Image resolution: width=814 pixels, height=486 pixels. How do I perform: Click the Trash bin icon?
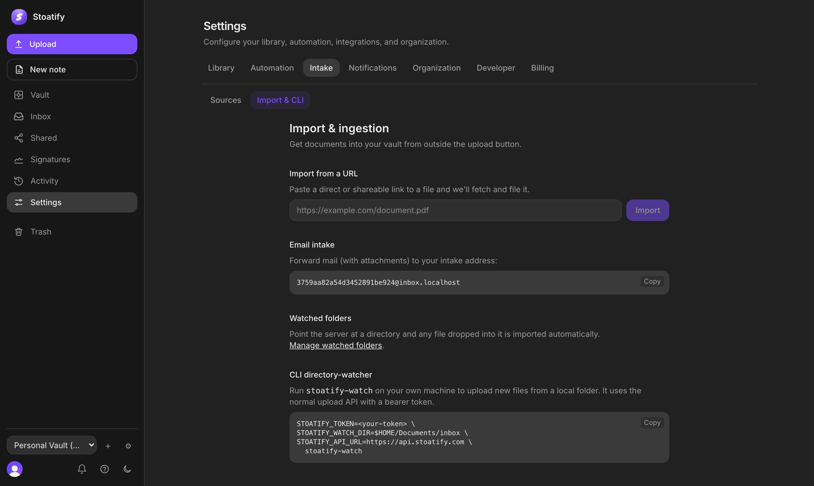[x=19, y=231]
